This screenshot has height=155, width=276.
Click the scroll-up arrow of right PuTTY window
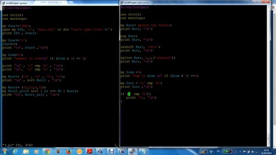pyautogui.click(x=268, y=7)
